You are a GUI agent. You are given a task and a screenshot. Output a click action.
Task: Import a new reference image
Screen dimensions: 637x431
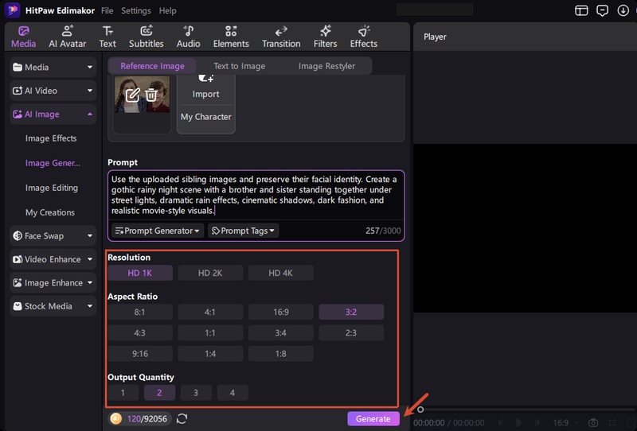206,89
